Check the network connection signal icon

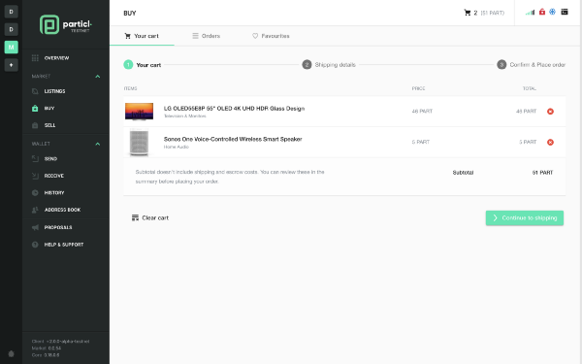530,13
